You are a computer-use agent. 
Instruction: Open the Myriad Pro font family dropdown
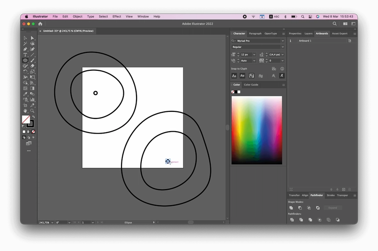point(258,41)
